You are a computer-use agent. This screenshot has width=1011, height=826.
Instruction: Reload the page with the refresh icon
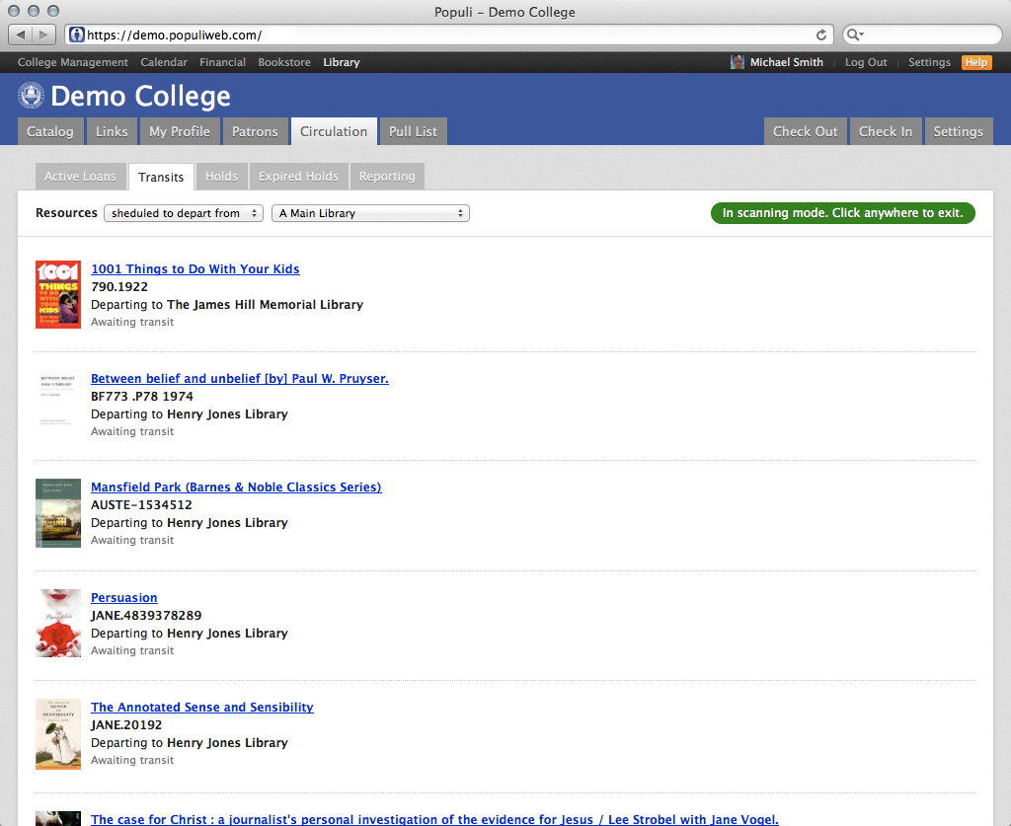click(x=821, y=35)
